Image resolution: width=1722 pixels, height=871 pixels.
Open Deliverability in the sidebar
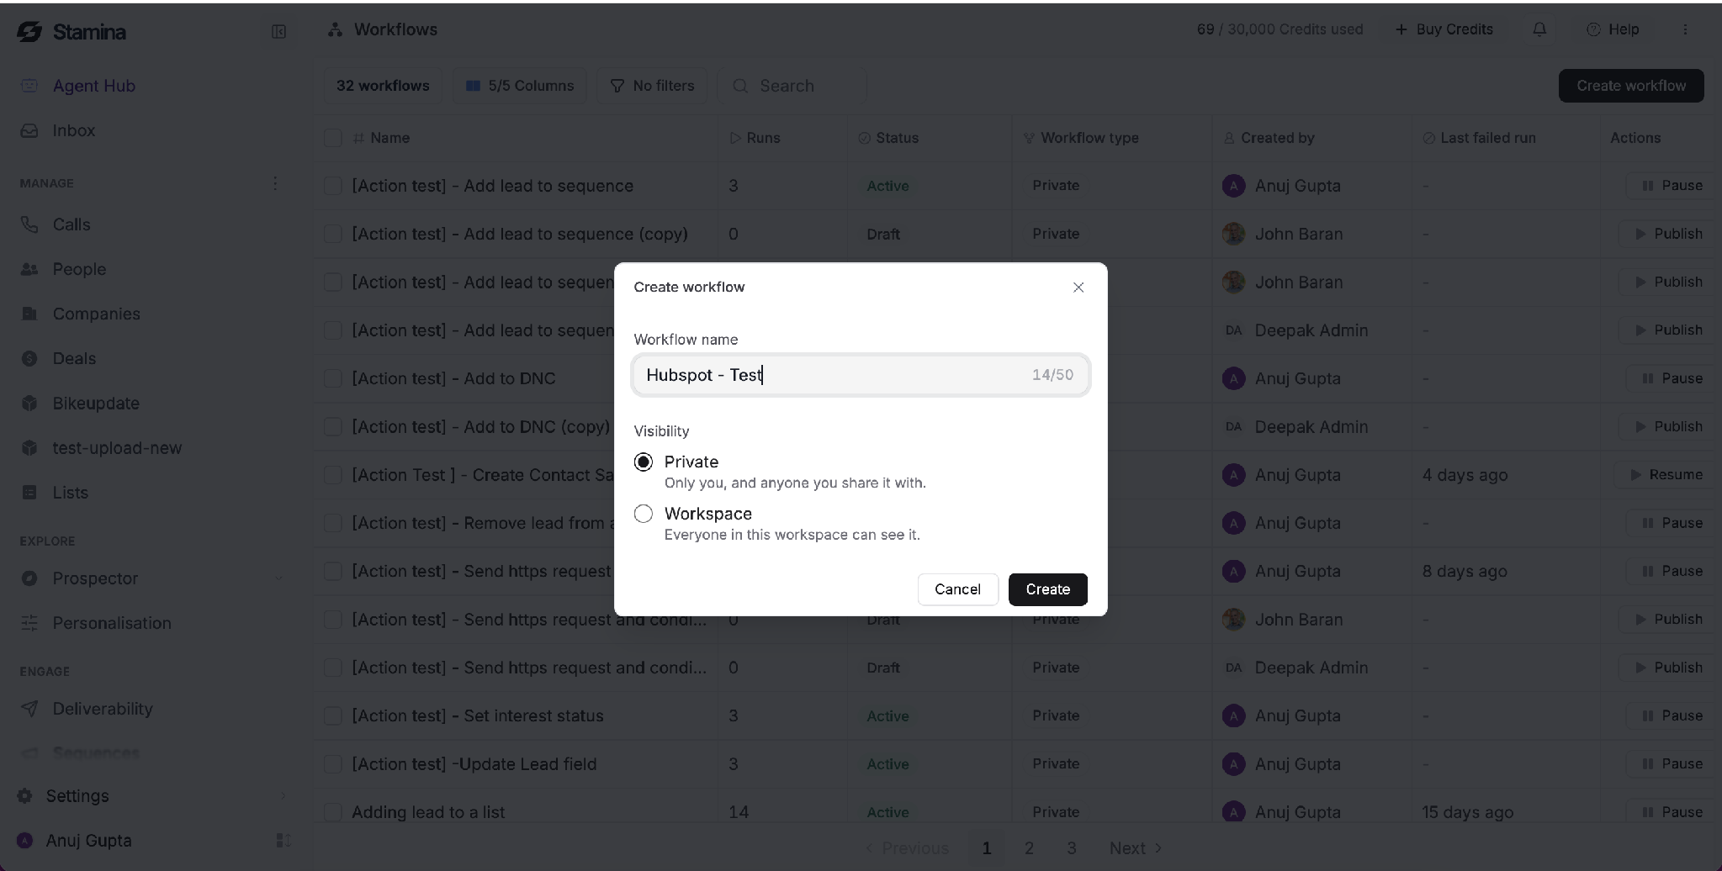pyautogui.click(x=103, y=709)
